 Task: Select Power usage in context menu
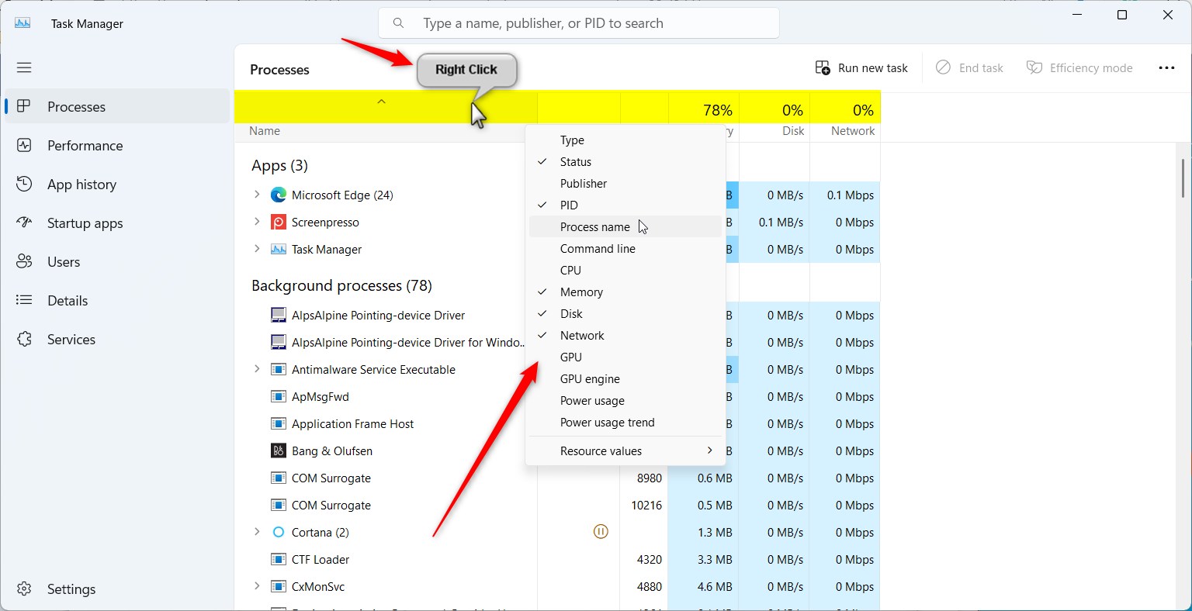(625, 400)
